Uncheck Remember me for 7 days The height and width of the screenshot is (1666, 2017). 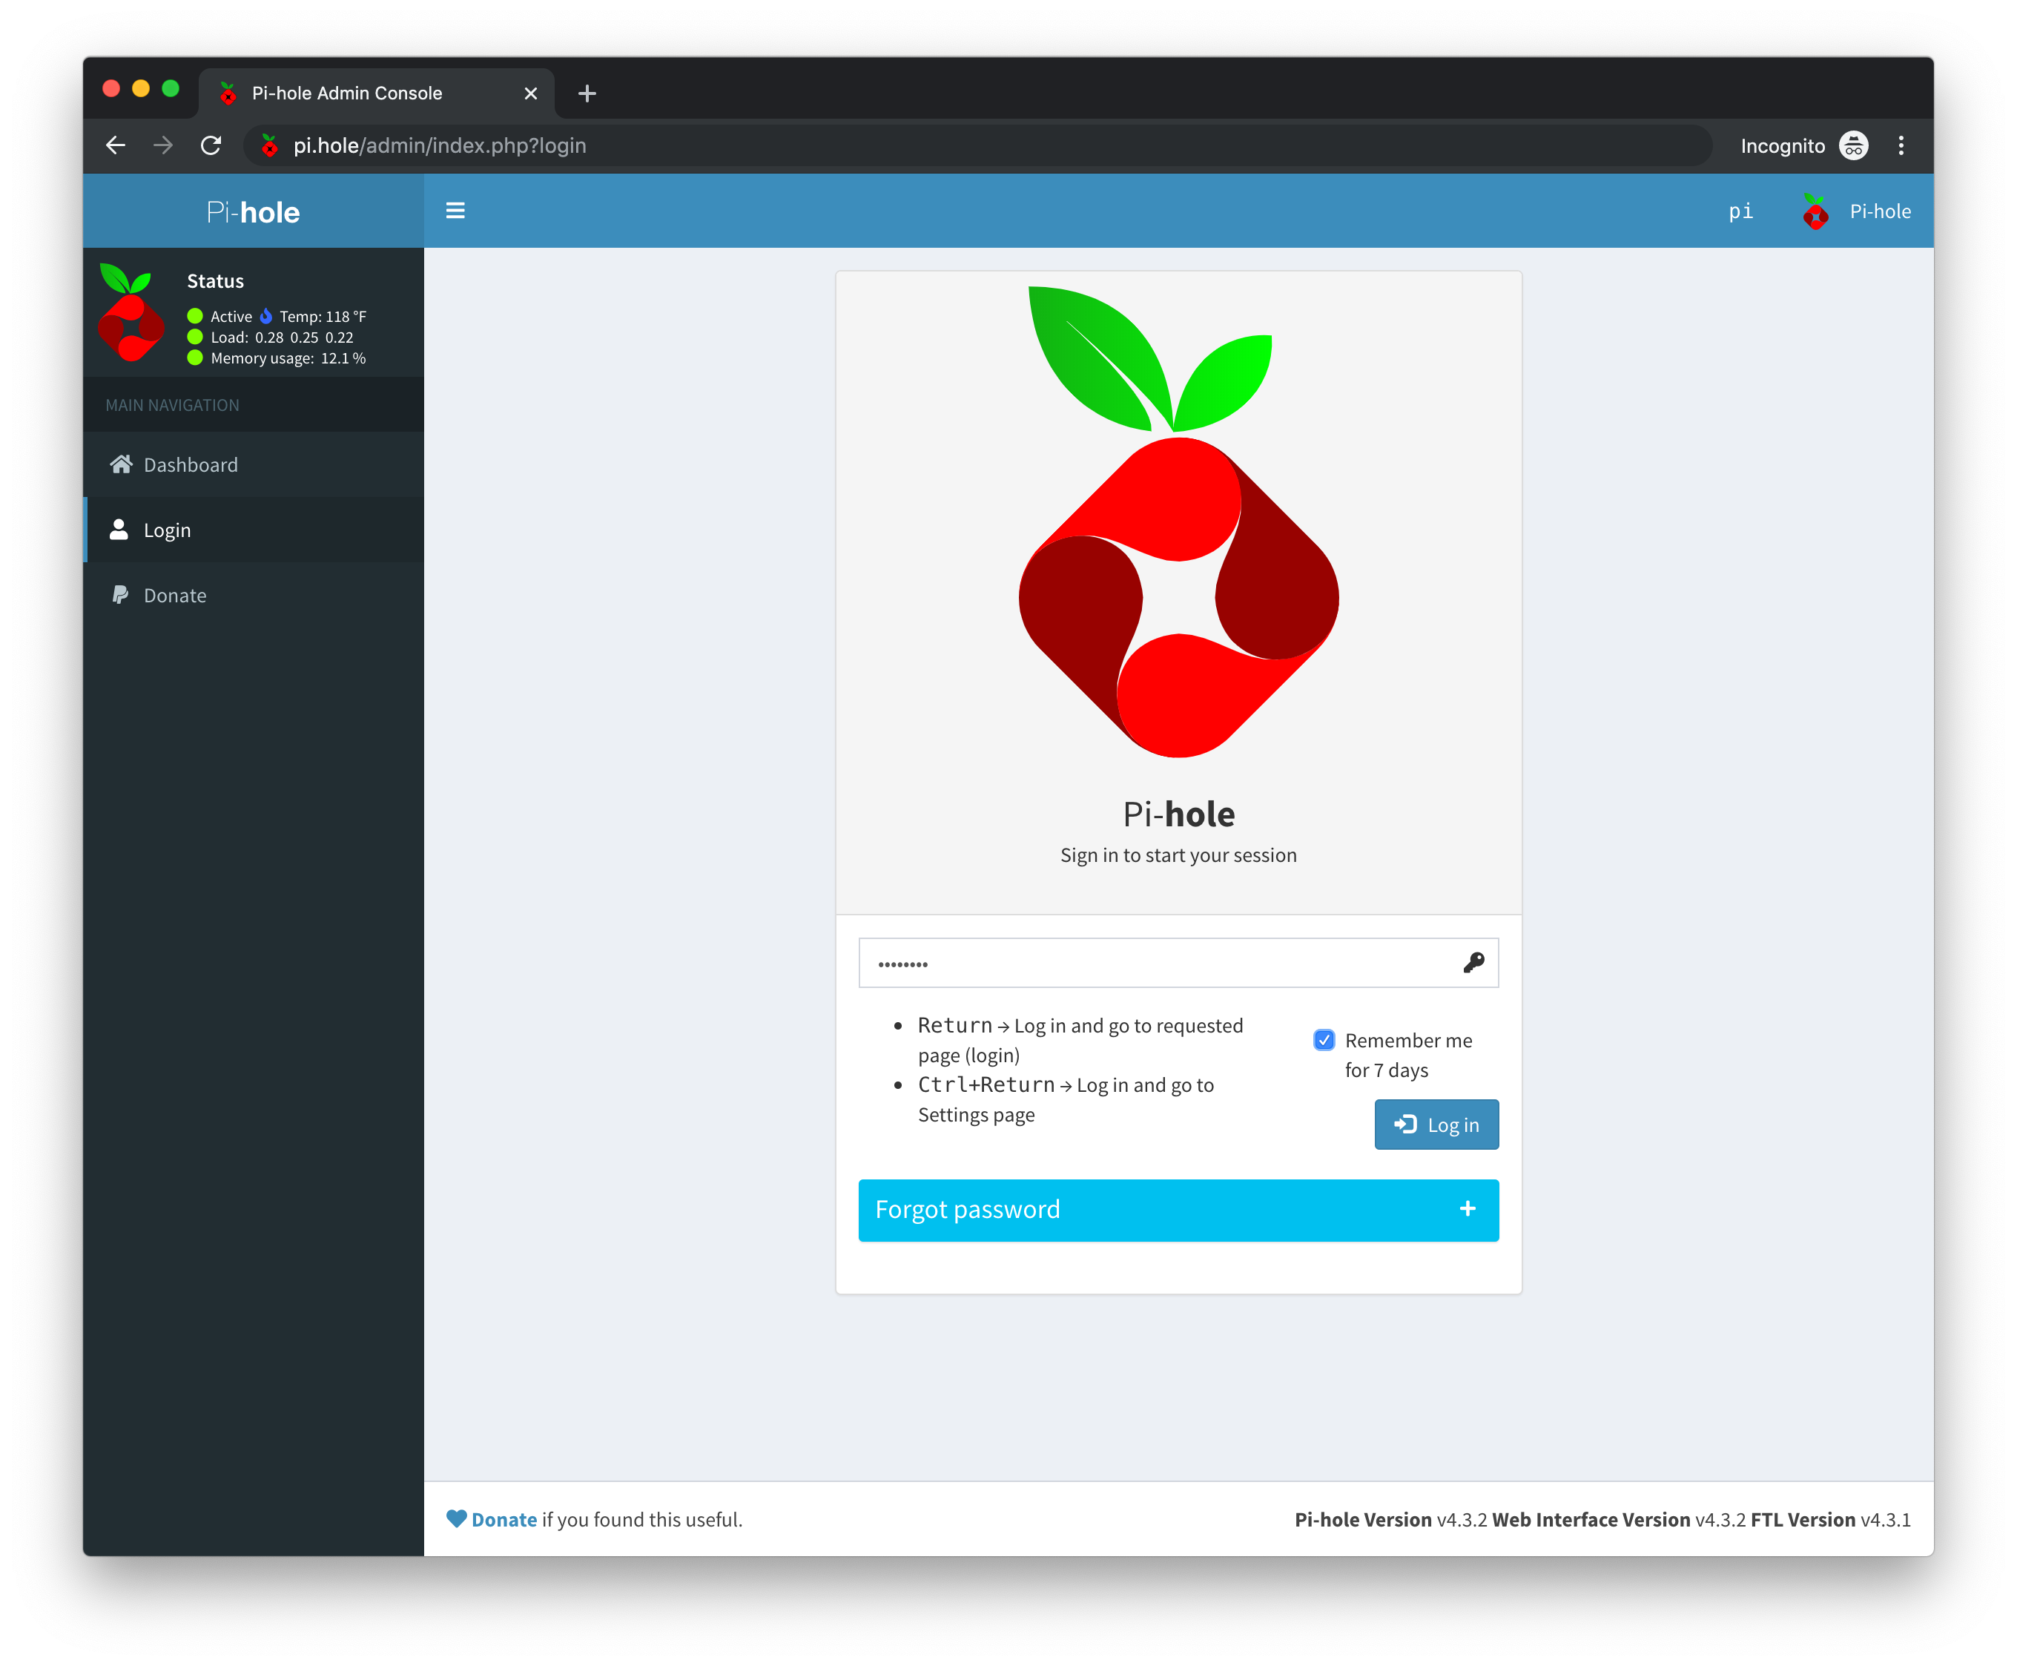1324,1040
